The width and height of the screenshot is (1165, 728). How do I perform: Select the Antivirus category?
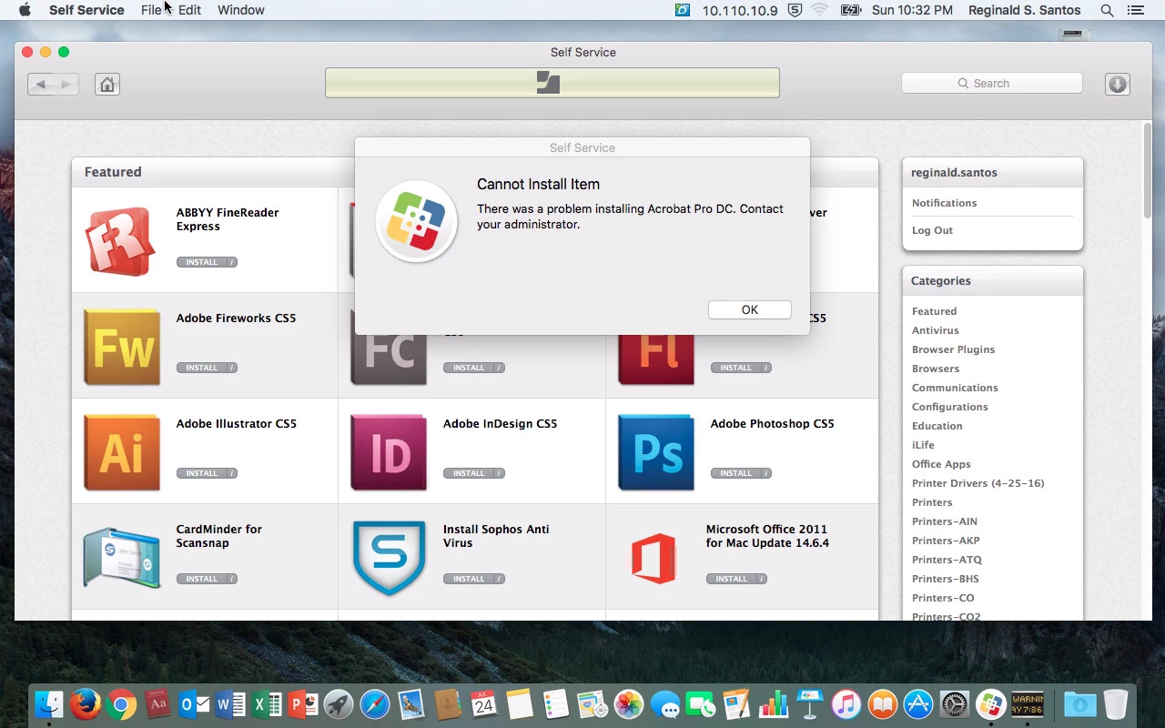(935, 330)
